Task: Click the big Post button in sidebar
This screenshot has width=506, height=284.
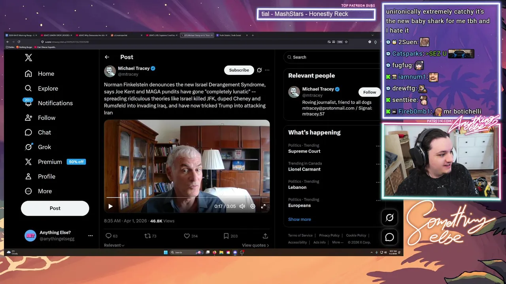Action: tap(55, 208)
